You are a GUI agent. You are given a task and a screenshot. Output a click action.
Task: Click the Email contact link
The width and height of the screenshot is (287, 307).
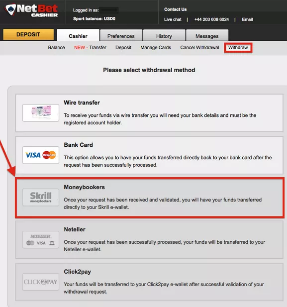247,19
